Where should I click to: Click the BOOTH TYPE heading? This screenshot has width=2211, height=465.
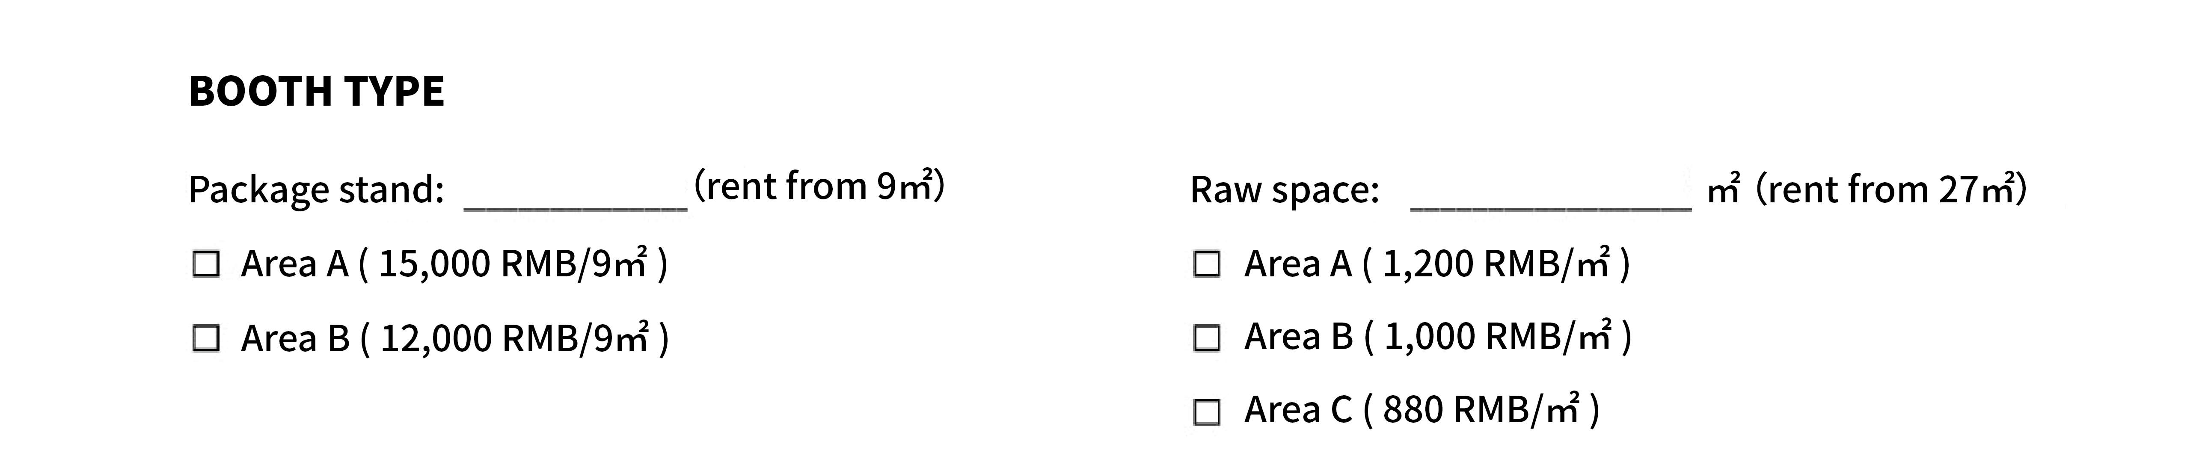pos(317,91)
